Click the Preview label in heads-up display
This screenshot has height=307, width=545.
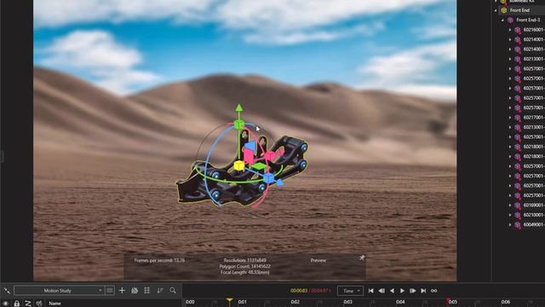(x=318, y=260)
